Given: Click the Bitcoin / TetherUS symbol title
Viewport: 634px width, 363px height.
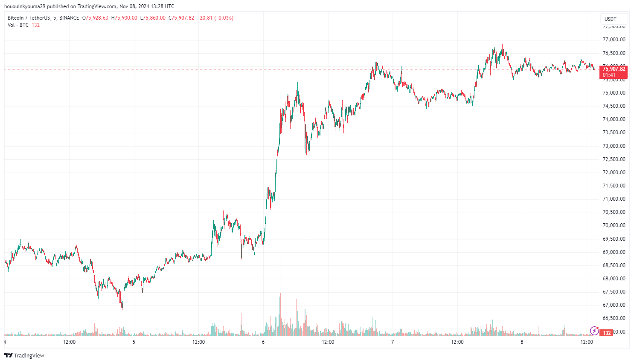Looking at the screenshot, I should point(29,18).
